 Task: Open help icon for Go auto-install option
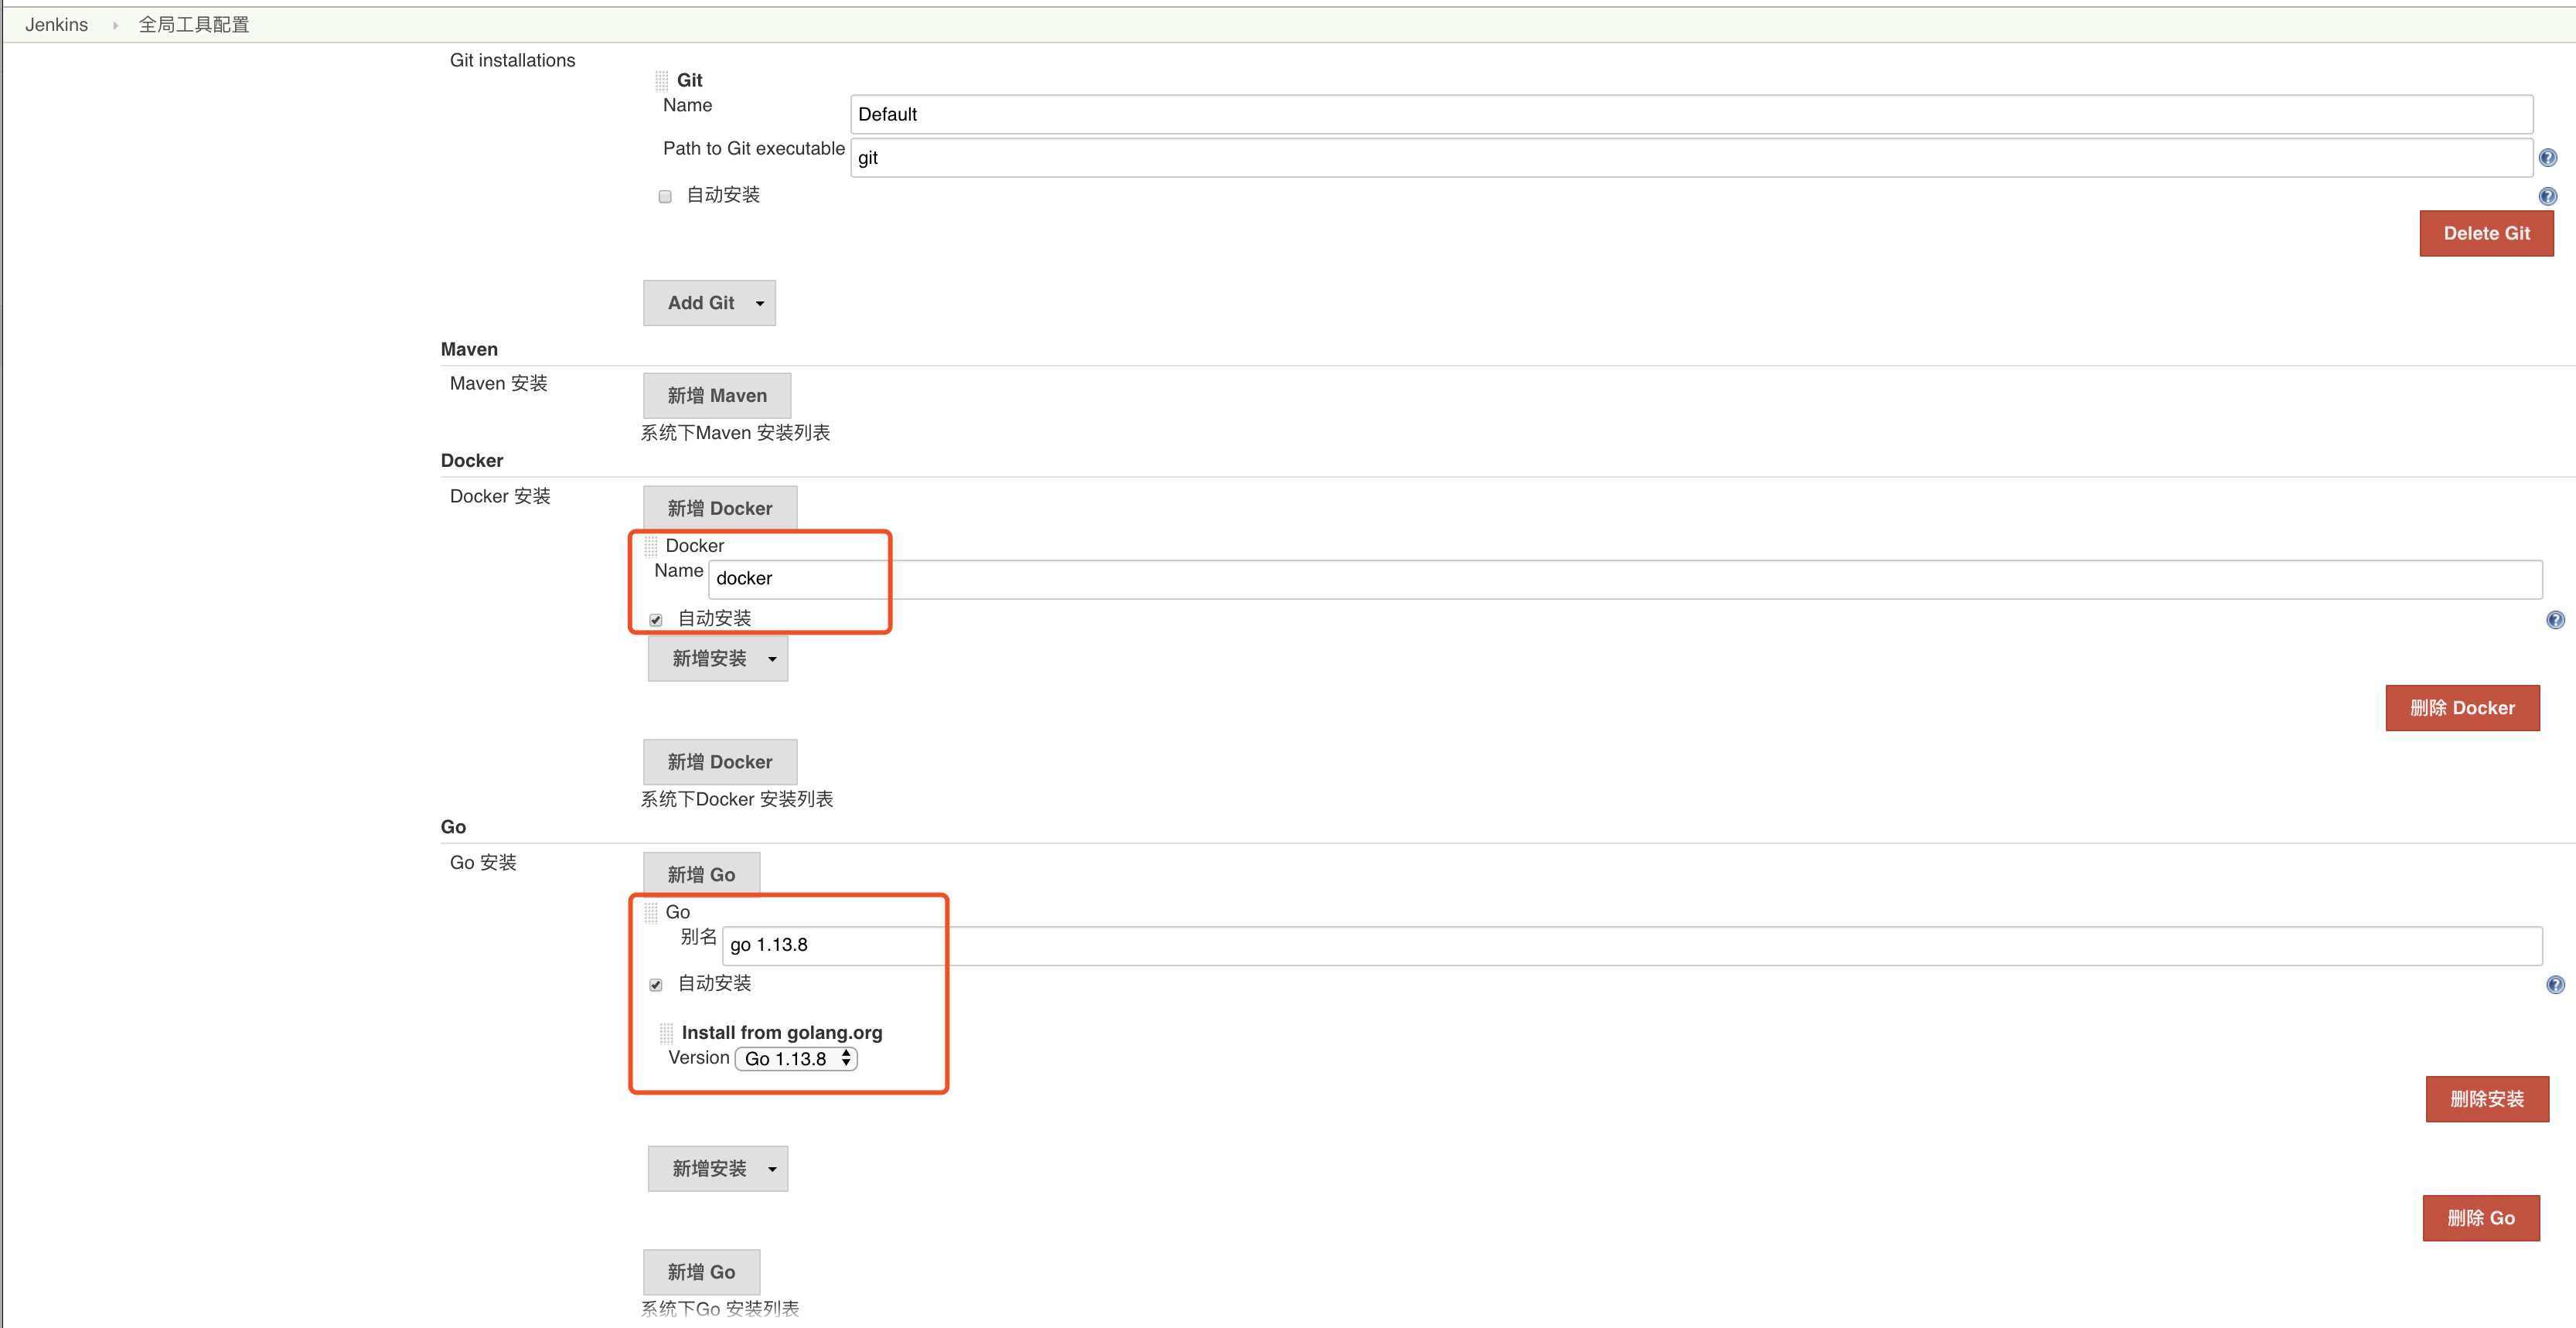click(x=2554, y=985)
